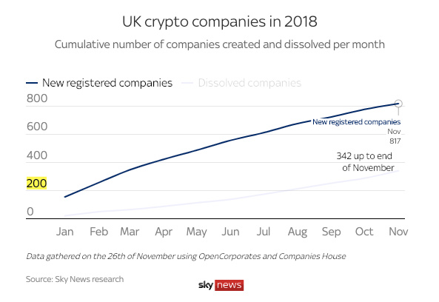Click the dark blue legend line swatch

(x=32, y=83)
